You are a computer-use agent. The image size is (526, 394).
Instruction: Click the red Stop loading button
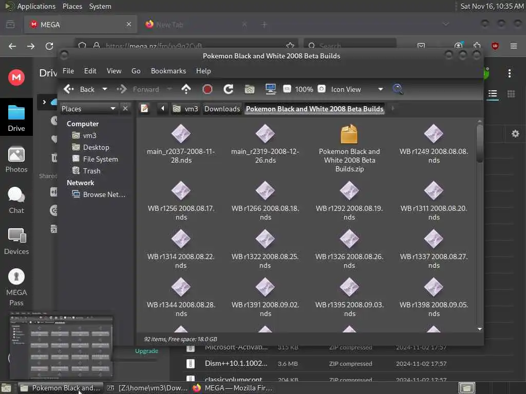pos(208,89)
